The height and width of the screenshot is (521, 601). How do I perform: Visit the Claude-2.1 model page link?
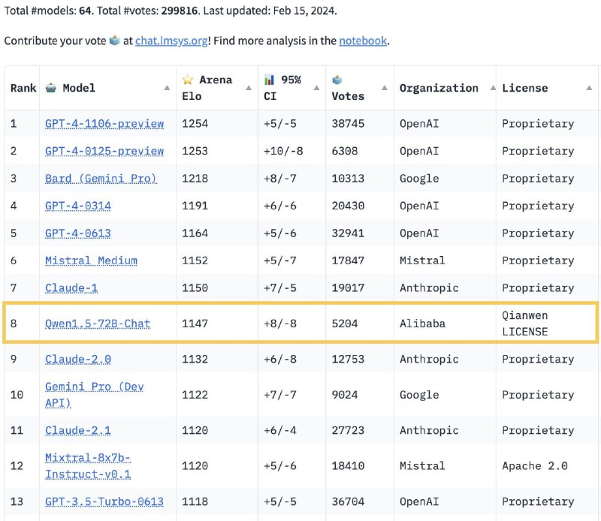(x=78, y=430)
